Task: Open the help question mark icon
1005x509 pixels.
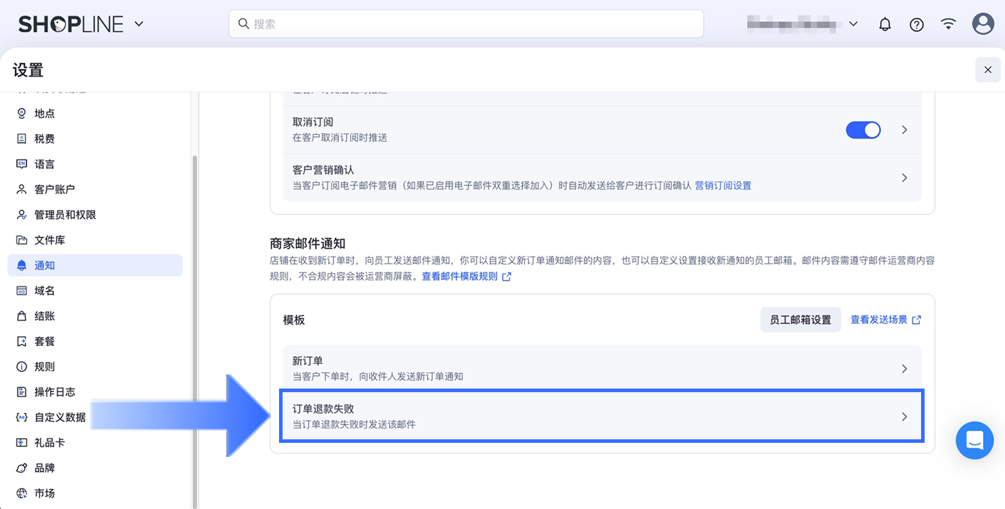Action: [x=916, y=24]
